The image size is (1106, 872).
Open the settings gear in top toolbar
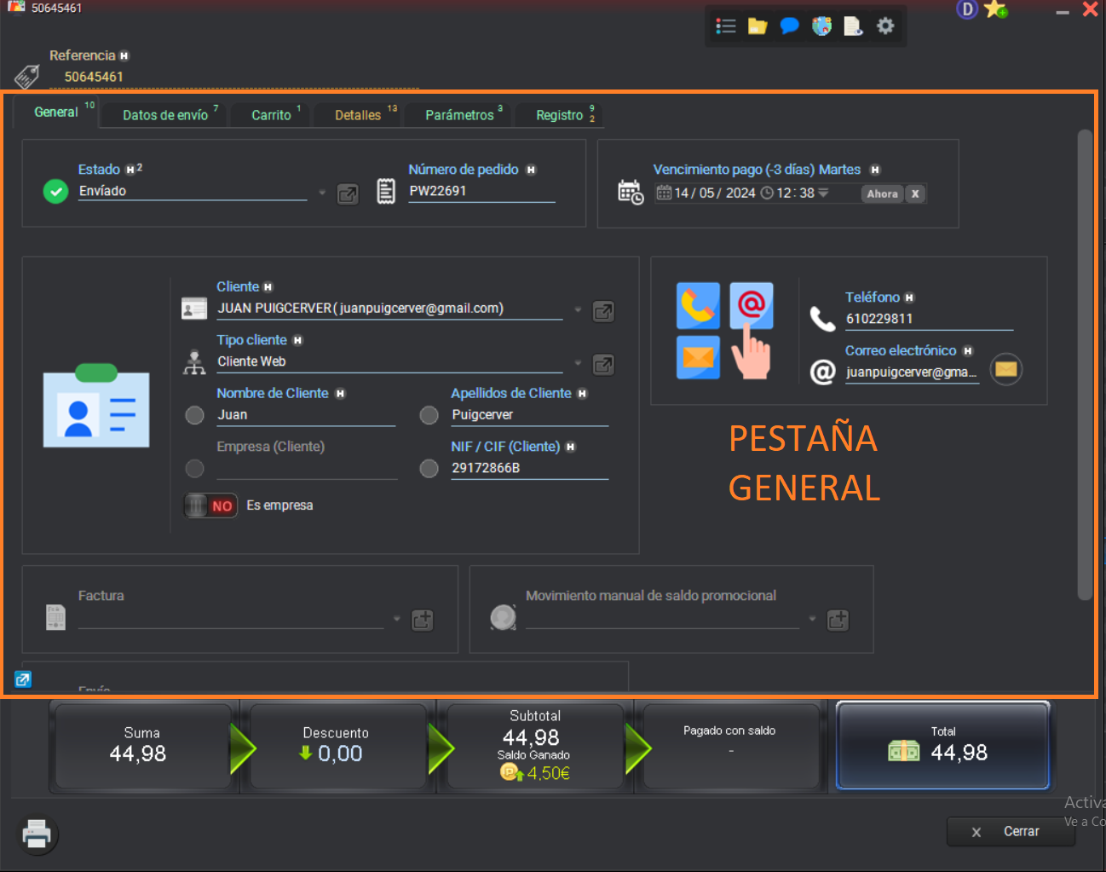pos(885,26)
